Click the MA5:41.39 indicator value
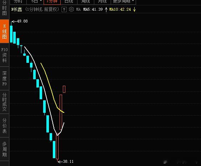The height and width of the screenshot is (166, 201). click(x=93, y=9)
